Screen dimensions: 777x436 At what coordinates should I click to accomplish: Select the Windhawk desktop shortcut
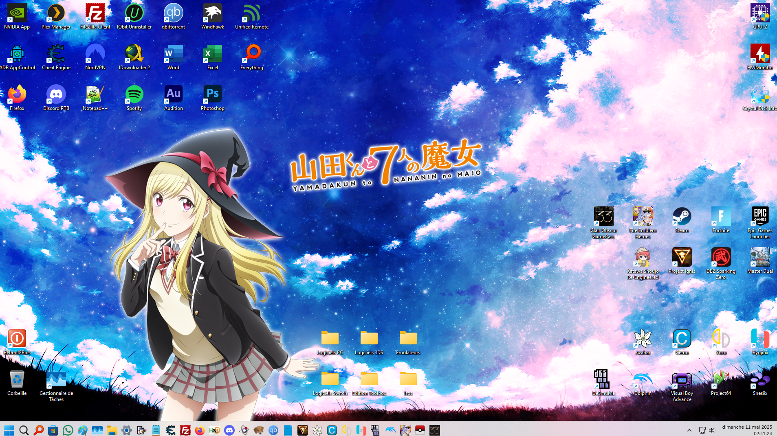[x=213, y=16]
